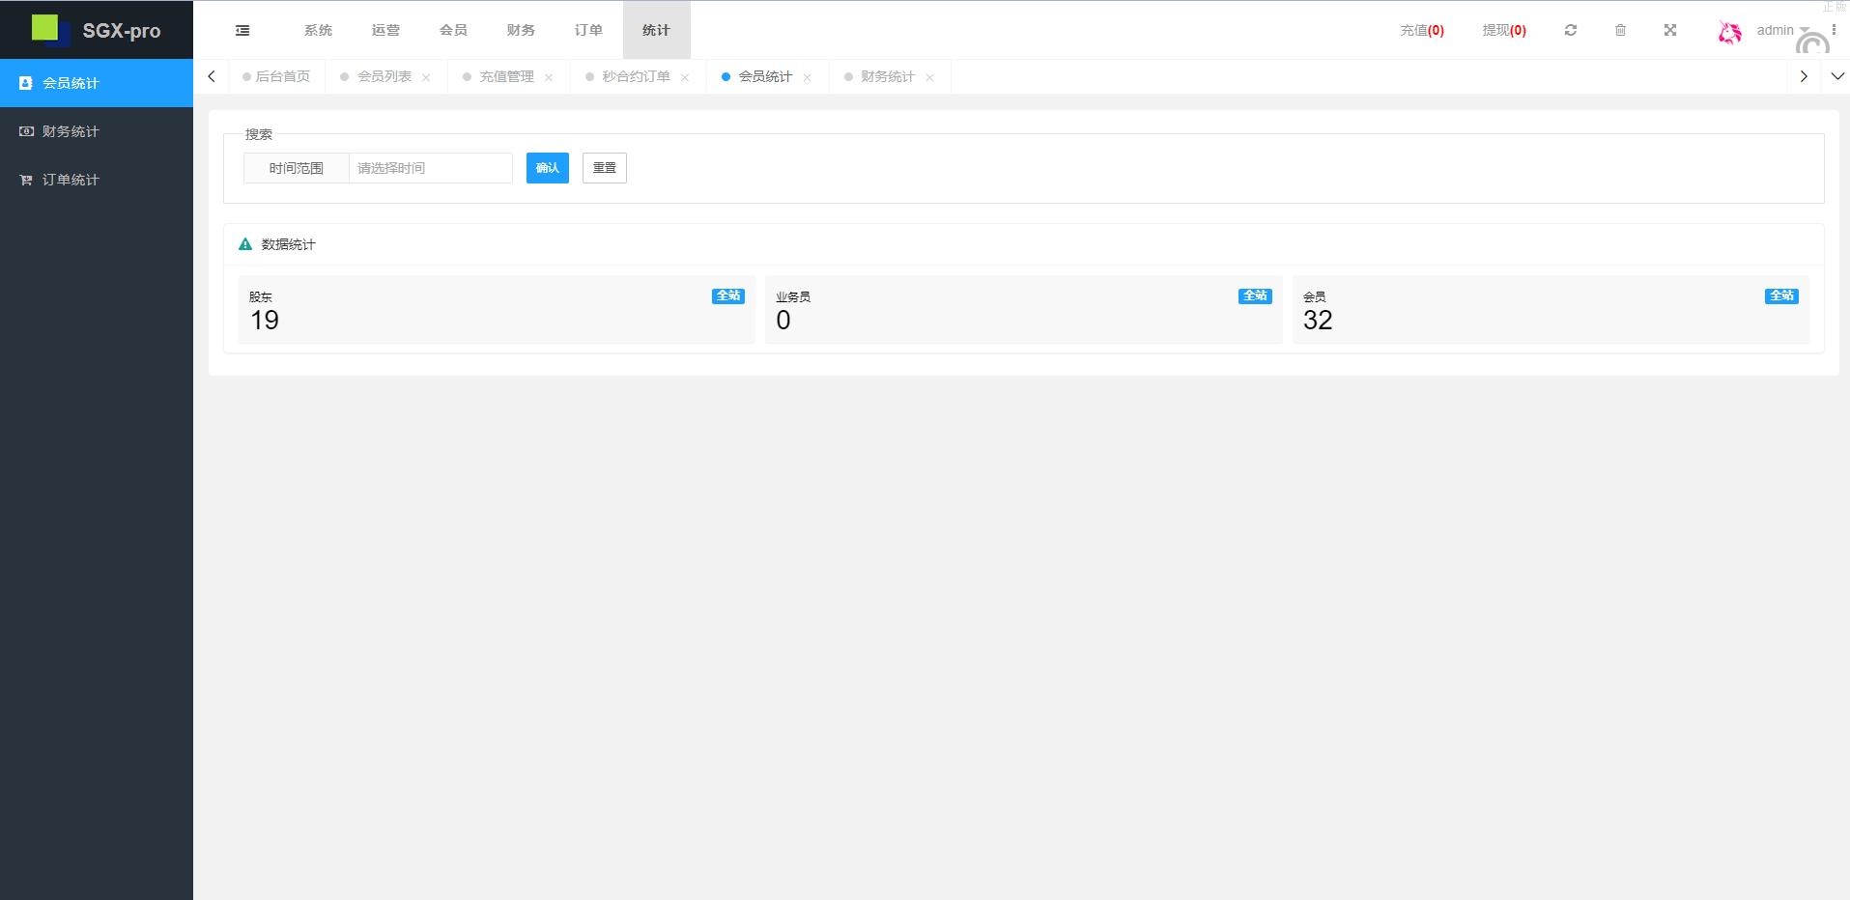Close the 充值管理 tab

[549, 77]
